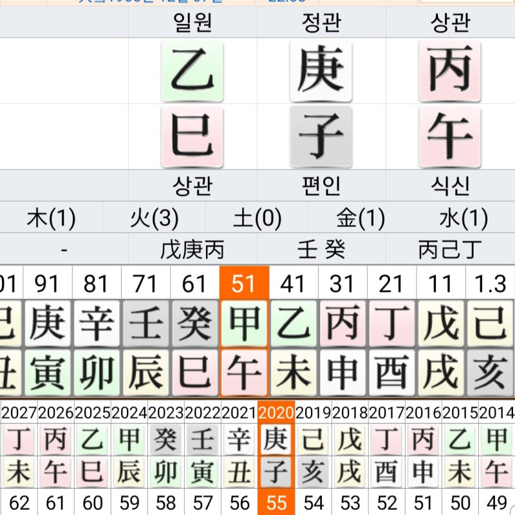Select the 편인 label under 子
515x515 pixels.
point(321,186)
